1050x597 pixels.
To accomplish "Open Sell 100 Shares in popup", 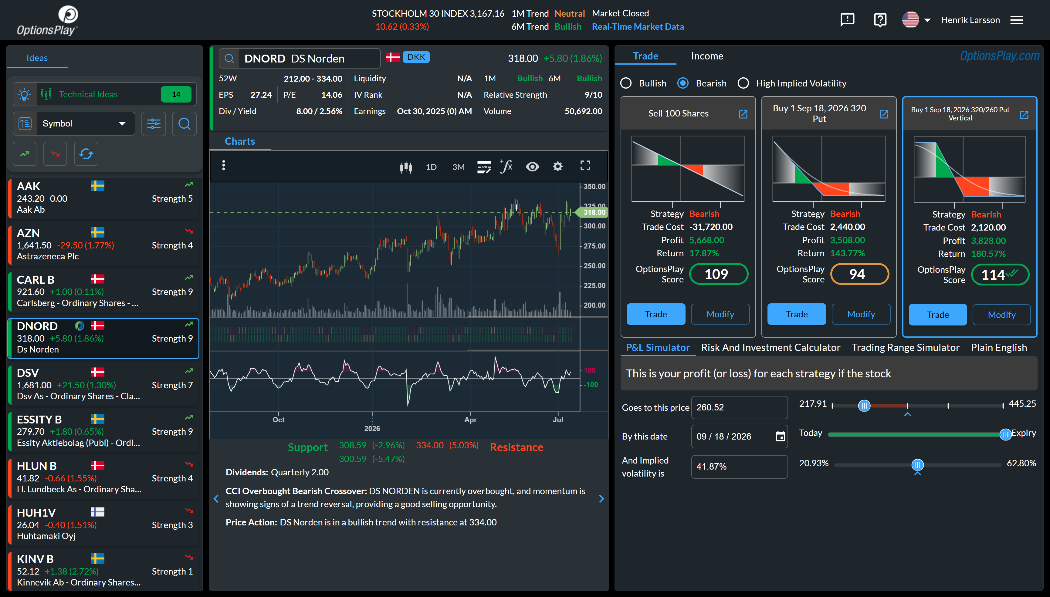I will click(x=743, y=114).
